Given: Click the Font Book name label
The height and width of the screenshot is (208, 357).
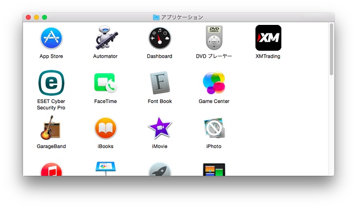Looking at the screenshot, I should (160, 101).
